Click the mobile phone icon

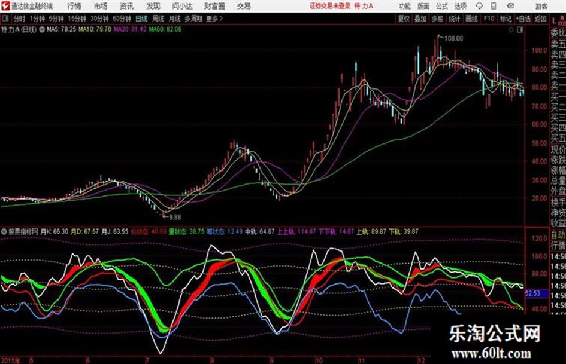pos(494,6)
